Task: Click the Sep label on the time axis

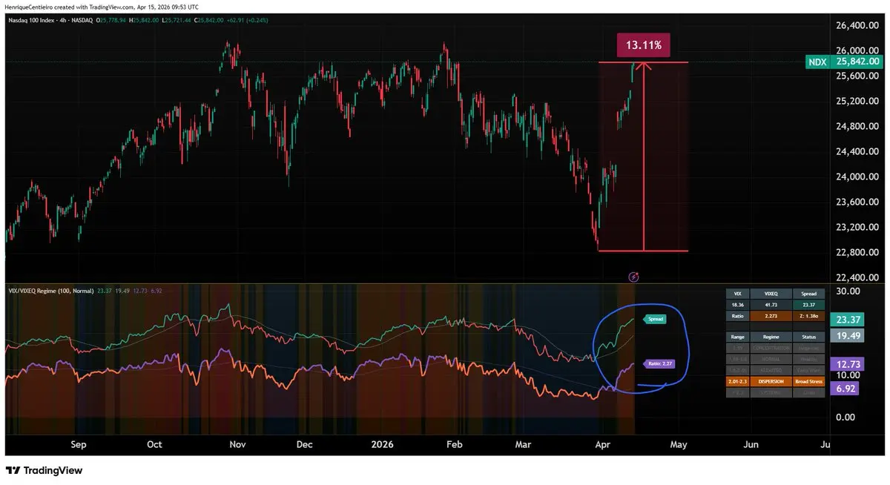Action: tap(79, 445)
